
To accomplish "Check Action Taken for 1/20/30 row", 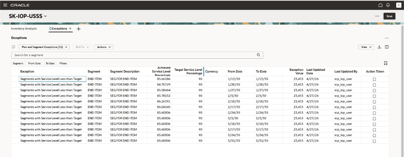I will [x=374, y=85].
